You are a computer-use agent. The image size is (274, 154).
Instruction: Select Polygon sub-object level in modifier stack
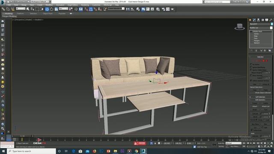click(x=257, y=41)
